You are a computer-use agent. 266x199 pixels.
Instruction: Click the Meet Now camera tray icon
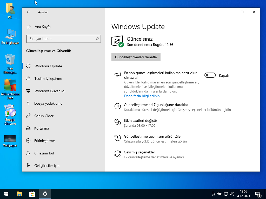[x=214, y=194]
